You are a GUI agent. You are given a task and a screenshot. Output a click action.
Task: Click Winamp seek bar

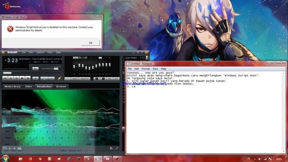pyautogui.click(x=32, y=73)
